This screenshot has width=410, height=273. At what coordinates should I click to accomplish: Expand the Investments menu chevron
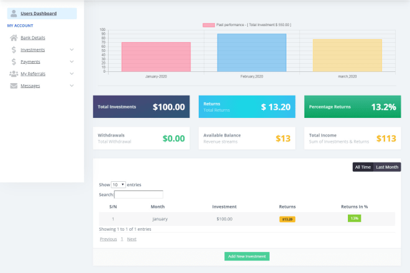pyautogui.click(x=71, y=50)
